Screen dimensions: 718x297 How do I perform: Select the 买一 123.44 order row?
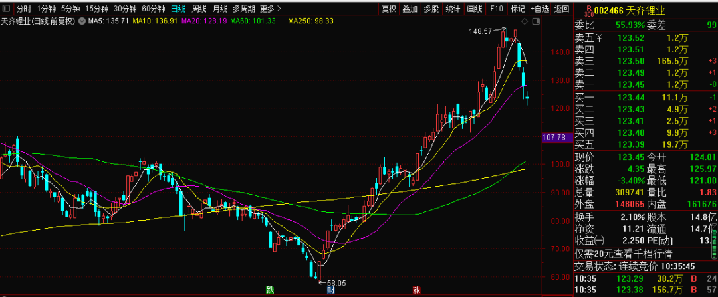coord(646,98)
